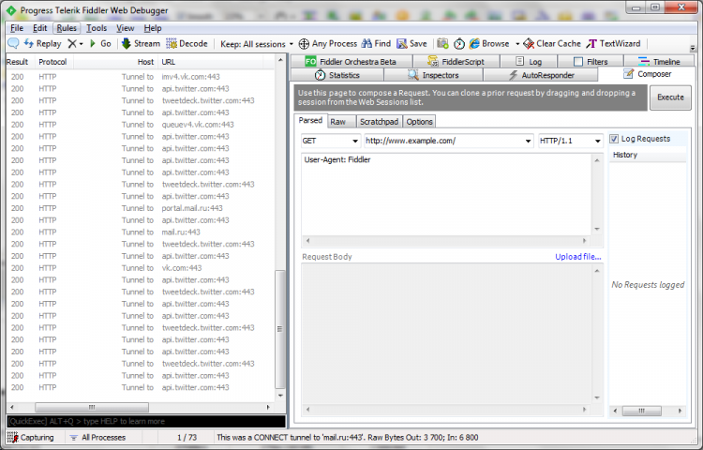Image resolution: width=703 pixels, height=450 pixels.
Task: Click the QuickExec command box
Action: (x=146, y=421)
